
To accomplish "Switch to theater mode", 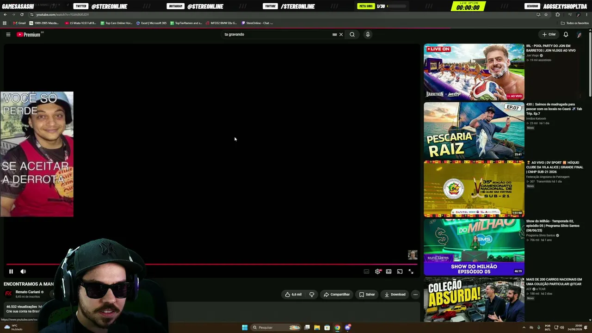I will pos(388,271).
